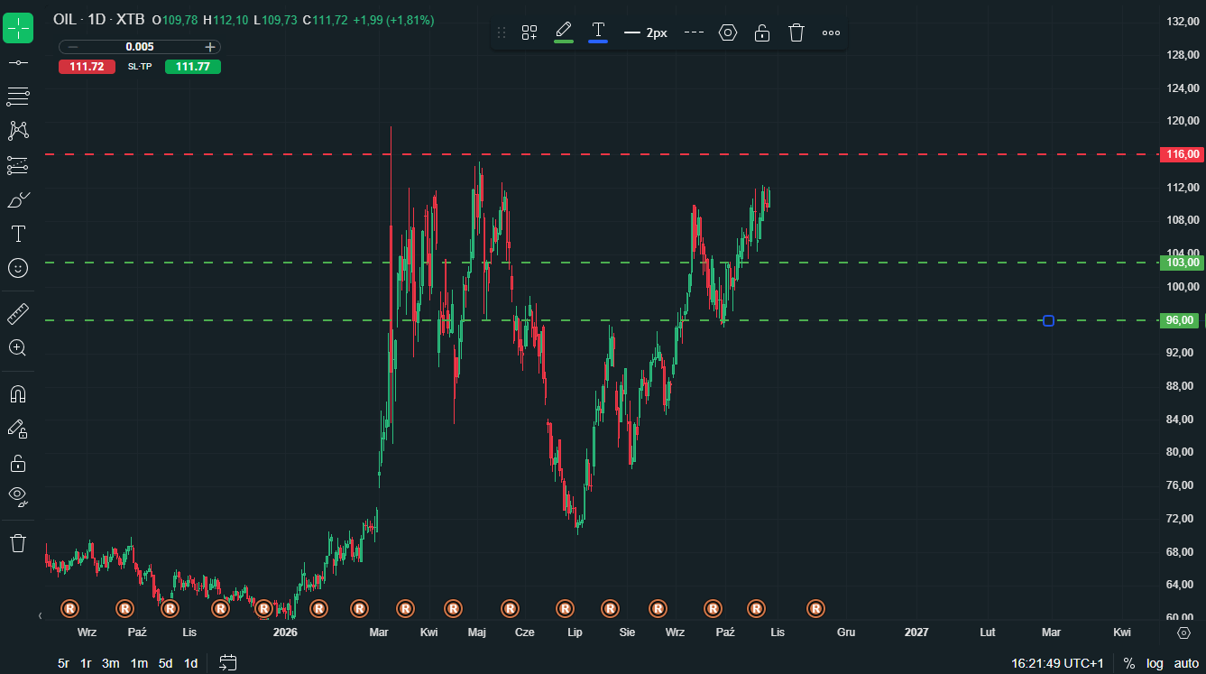Click the green 111.77 buy button
This screenshot has height=674, width=1206.
(x=193, y=67)
